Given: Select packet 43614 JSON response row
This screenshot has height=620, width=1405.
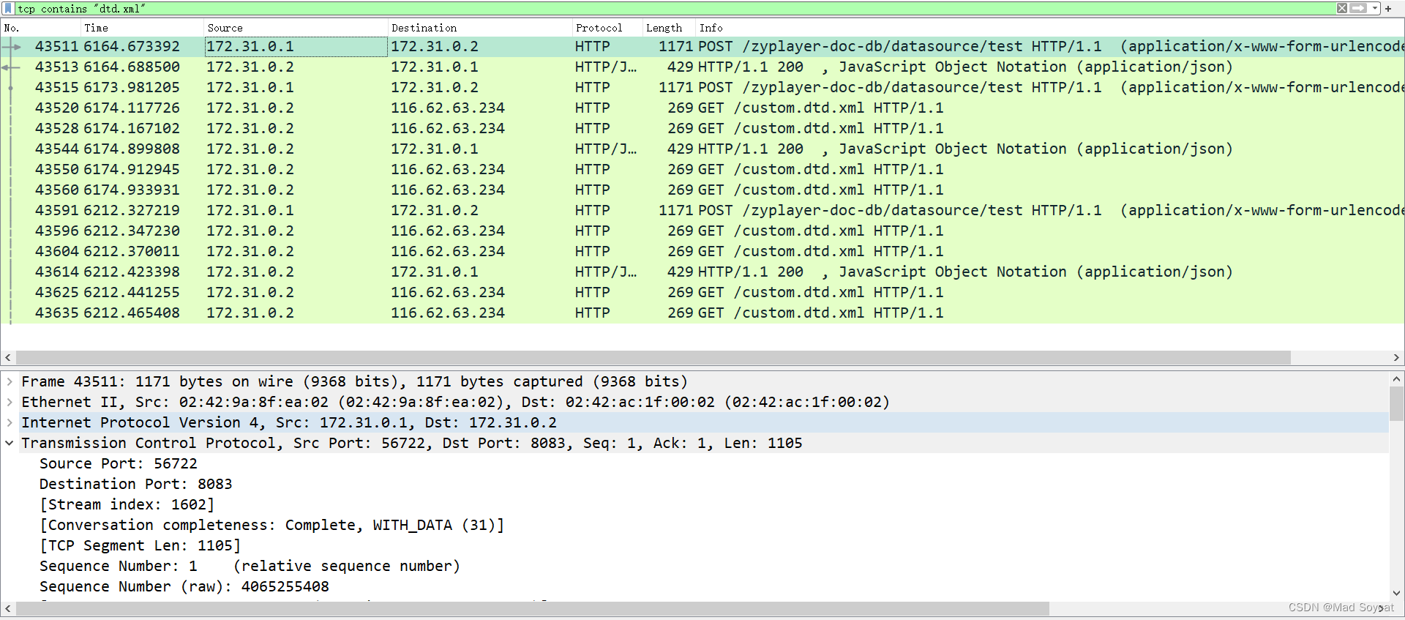Looking at the screenshot, I should click(702, 272).
